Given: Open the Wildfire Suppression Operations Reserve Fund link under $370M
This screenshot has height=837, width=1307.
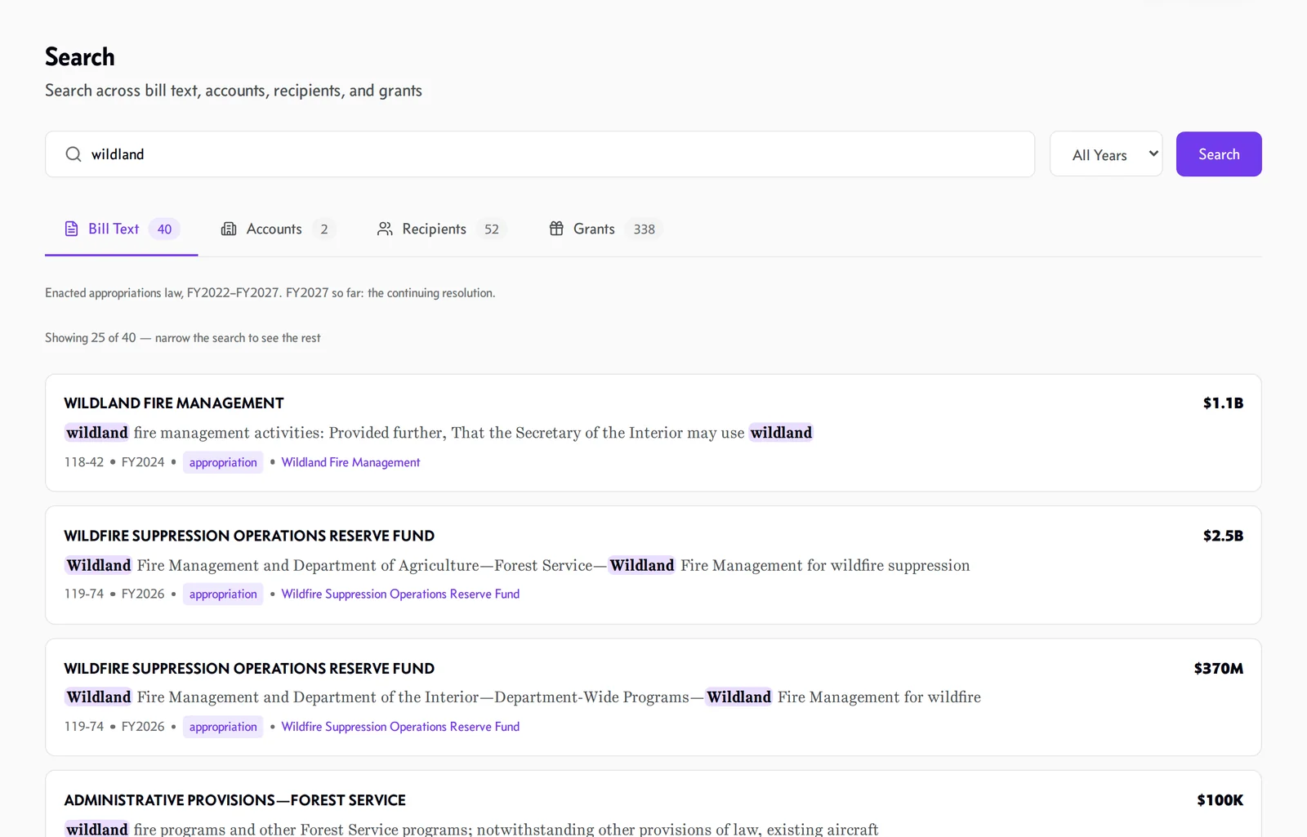Looking at the screenshot, I should [400, 726].
